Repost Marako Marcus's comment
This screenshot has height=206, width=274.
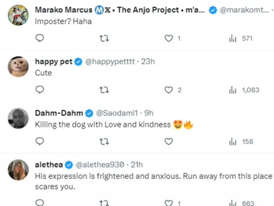tap(104, 38)
